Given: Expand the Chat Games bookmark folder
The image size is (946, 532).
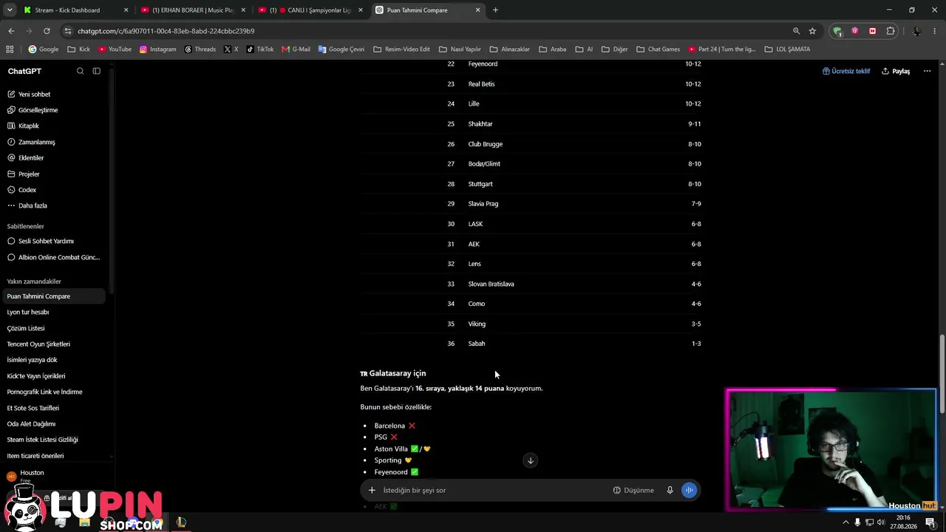Looking at the screenshot, I should coord(658,50).
